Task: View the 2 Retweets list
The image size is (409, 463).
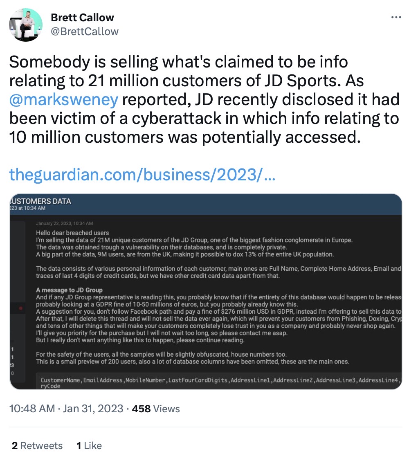Action: click(x=37, y=445)
